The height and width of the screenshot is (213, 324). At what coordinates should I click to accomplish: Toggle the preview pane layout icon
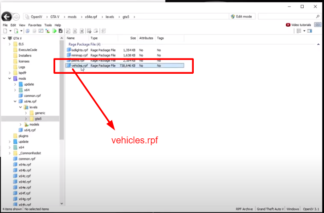coord(310,31)
